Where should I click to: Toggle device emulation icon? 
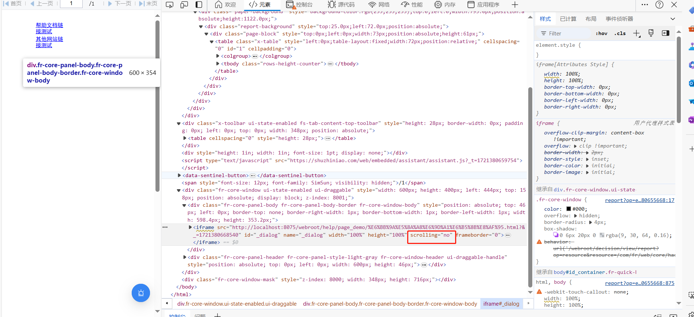tap(184, 5)
